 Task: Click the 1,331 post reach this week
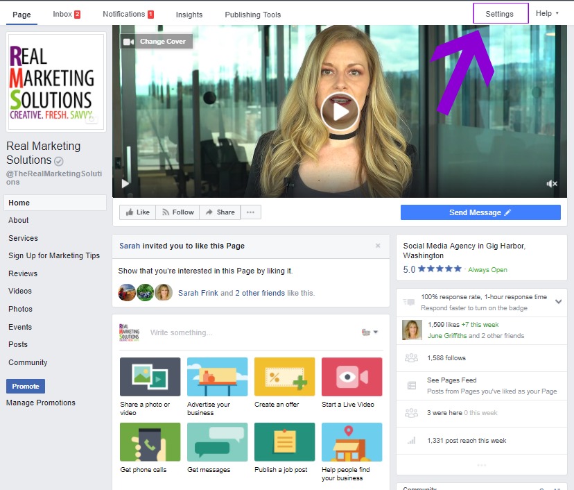pos(467,441)
